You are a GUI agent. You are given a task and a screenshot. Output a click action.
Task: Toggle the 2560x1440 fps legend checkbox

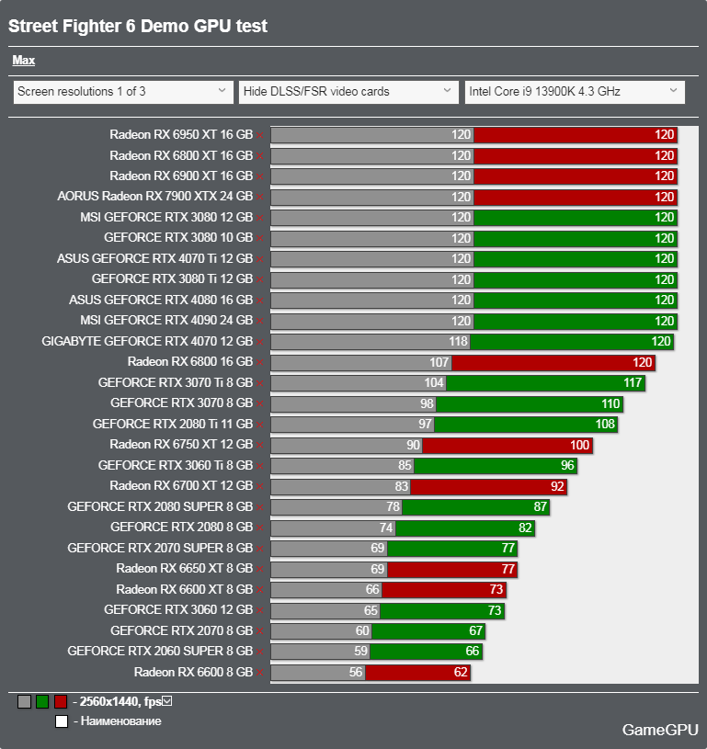[x=166, y=701]
